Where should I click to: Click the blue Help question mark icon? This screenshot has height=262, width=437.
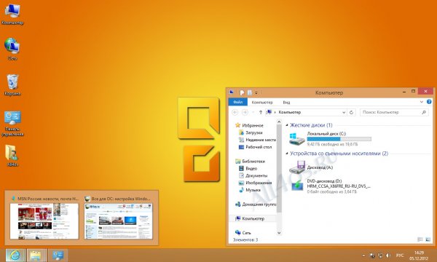tap(429, 102)
